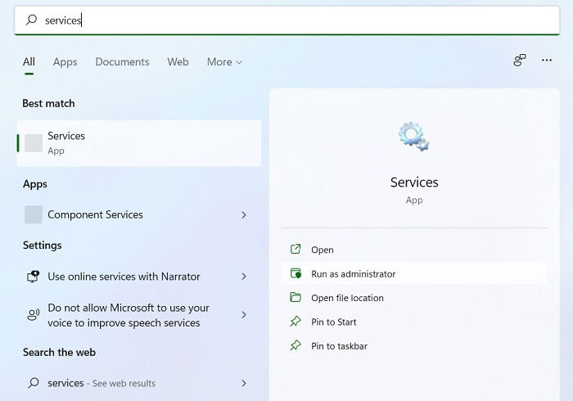Click into the search text field
This screenshot has width=573, height=401.
(x=286, y=20)
